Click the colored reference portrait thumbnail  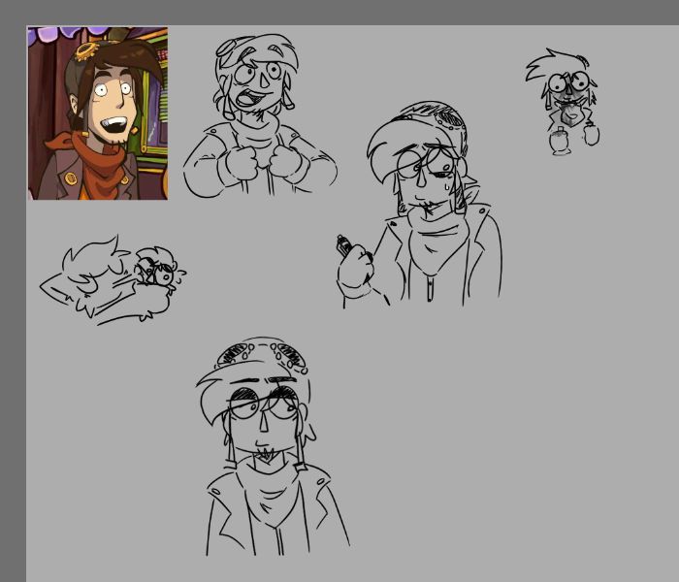point(98,113)
